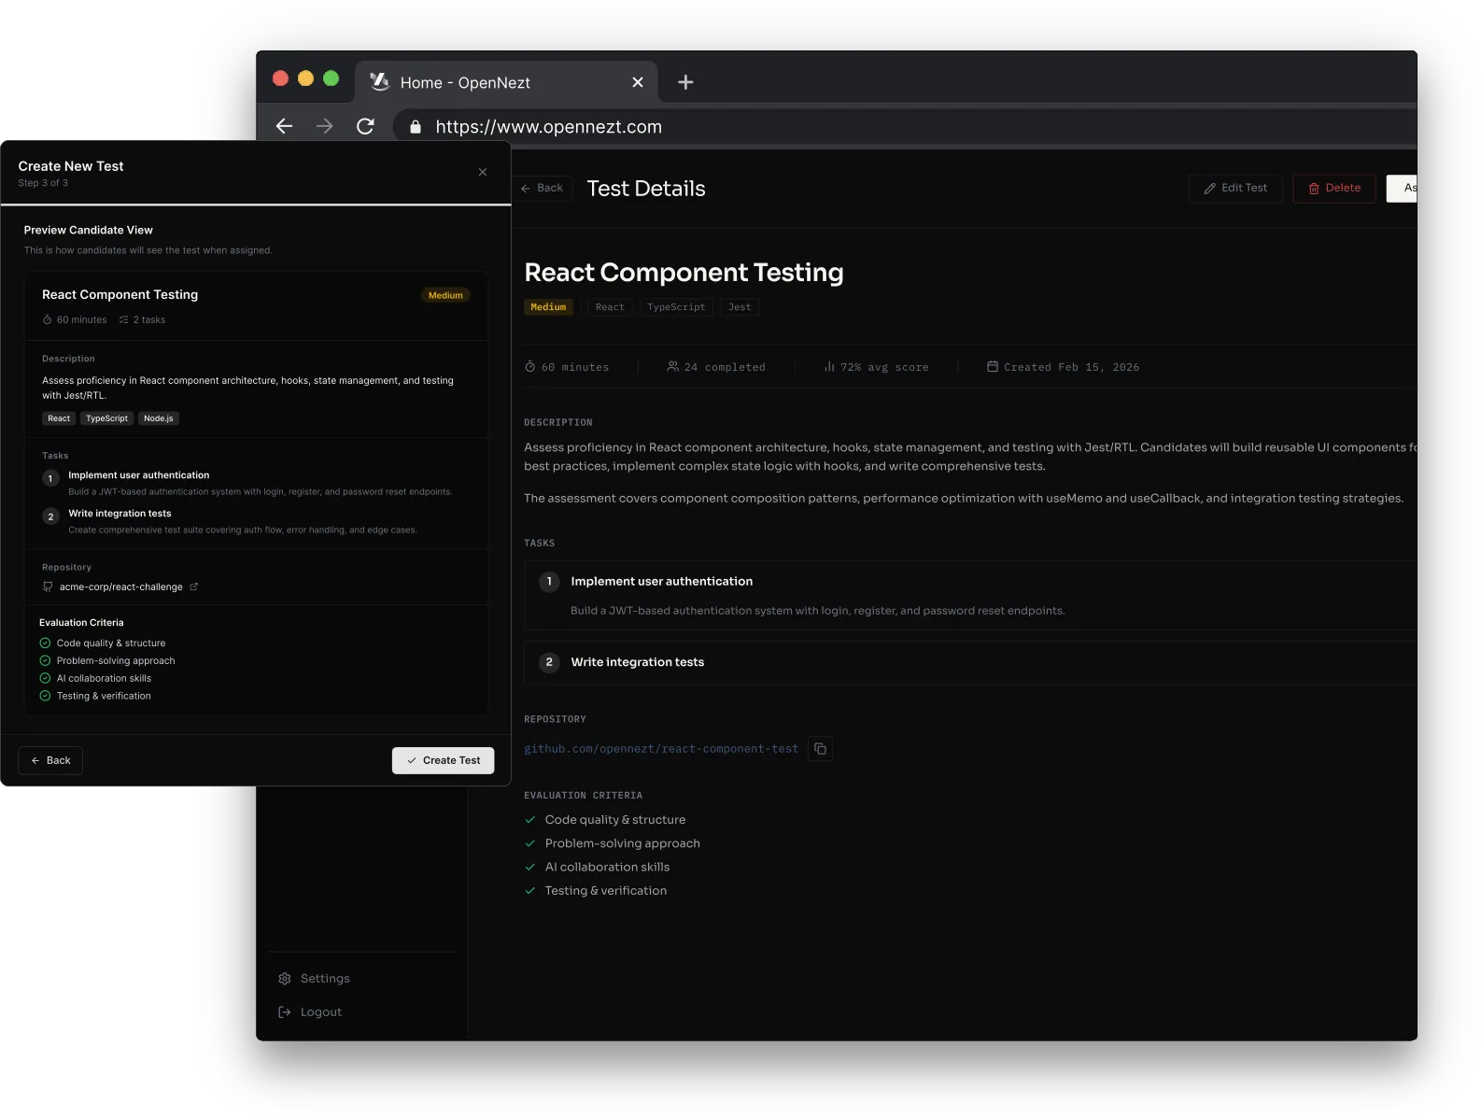Open a new browser tab

(685, 82)
